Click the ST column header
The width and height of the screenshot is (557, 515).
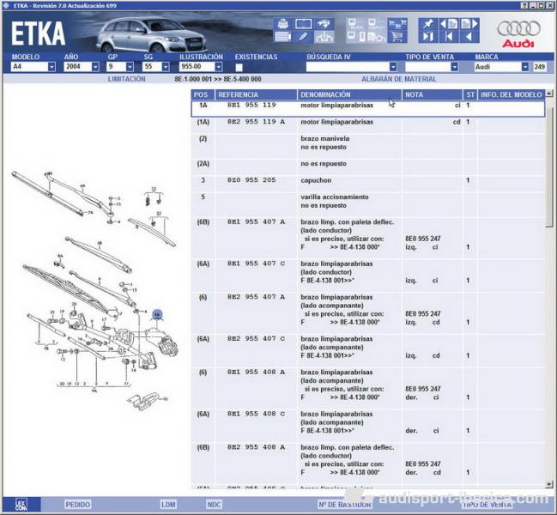[x=470, y=94]
